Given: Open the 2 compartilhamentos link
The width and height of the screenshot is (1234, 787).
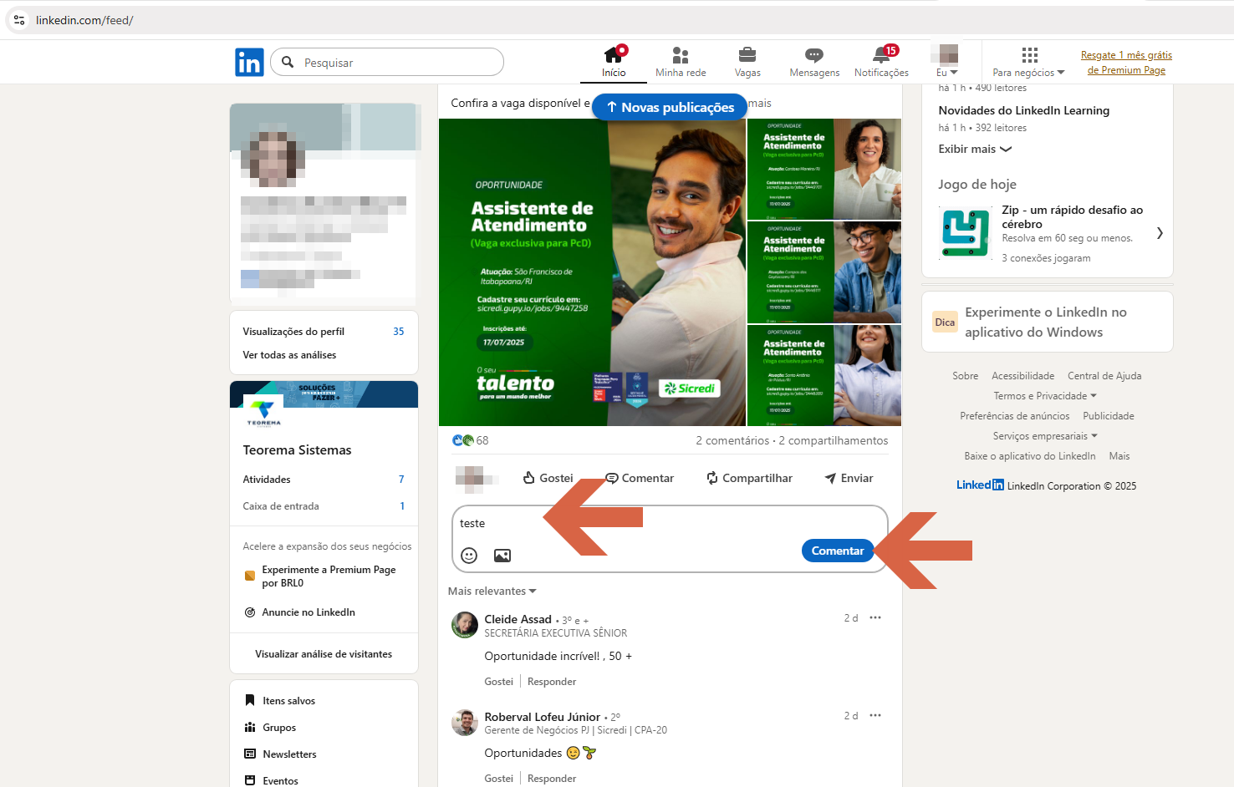Looking at the screenshot, I should pyautogui.click(x=834, y=440).
